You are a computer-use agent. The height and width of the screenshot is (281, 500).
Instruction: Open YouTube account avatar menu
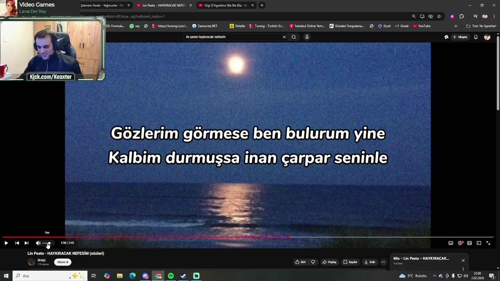(487, 37)
